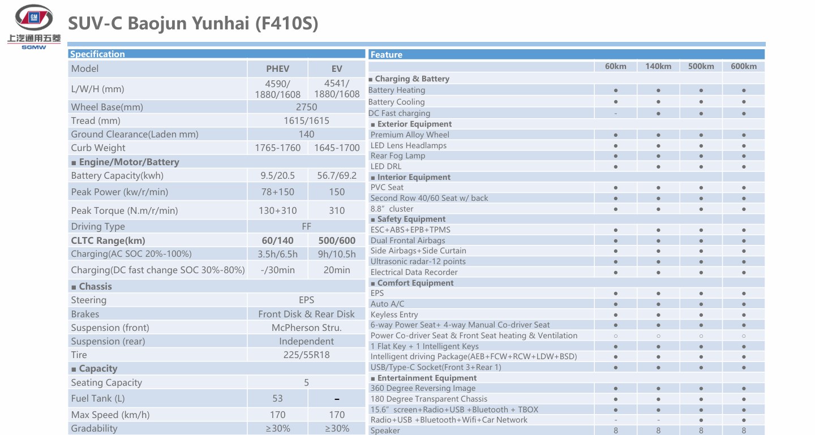Screen dimensions: 815x435
Task: Click PHEV peak torque 130+310
Action: click(277, 210)
